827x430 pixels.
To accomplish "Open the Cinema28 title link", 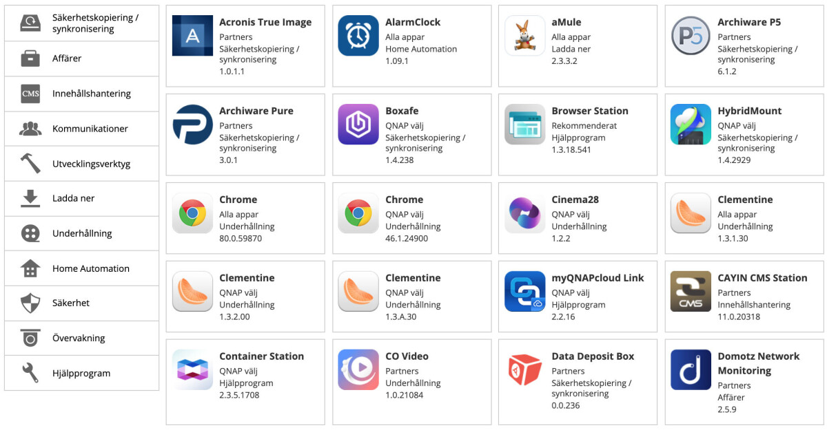I will pyautogui.click(x=575, y=200).
